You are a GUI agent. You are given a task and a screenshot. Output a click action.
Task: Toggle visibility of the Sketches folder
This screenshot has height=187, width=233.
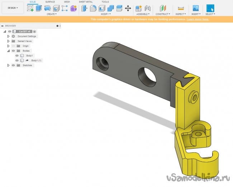[13, 65]
